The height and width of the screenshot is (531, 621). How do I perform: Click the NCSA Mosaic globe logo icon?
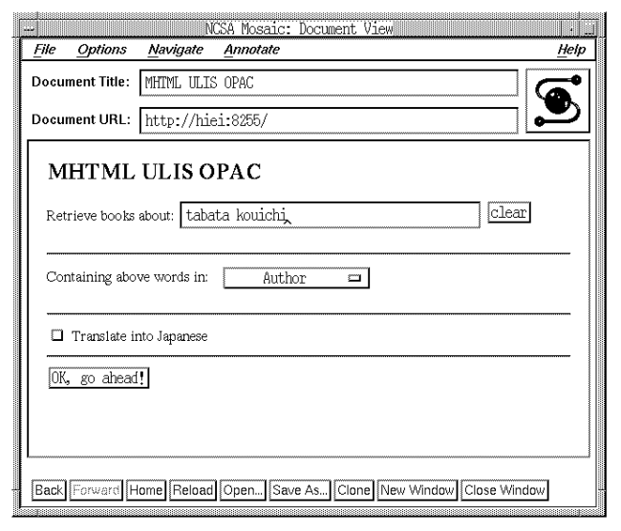point(562,100)
